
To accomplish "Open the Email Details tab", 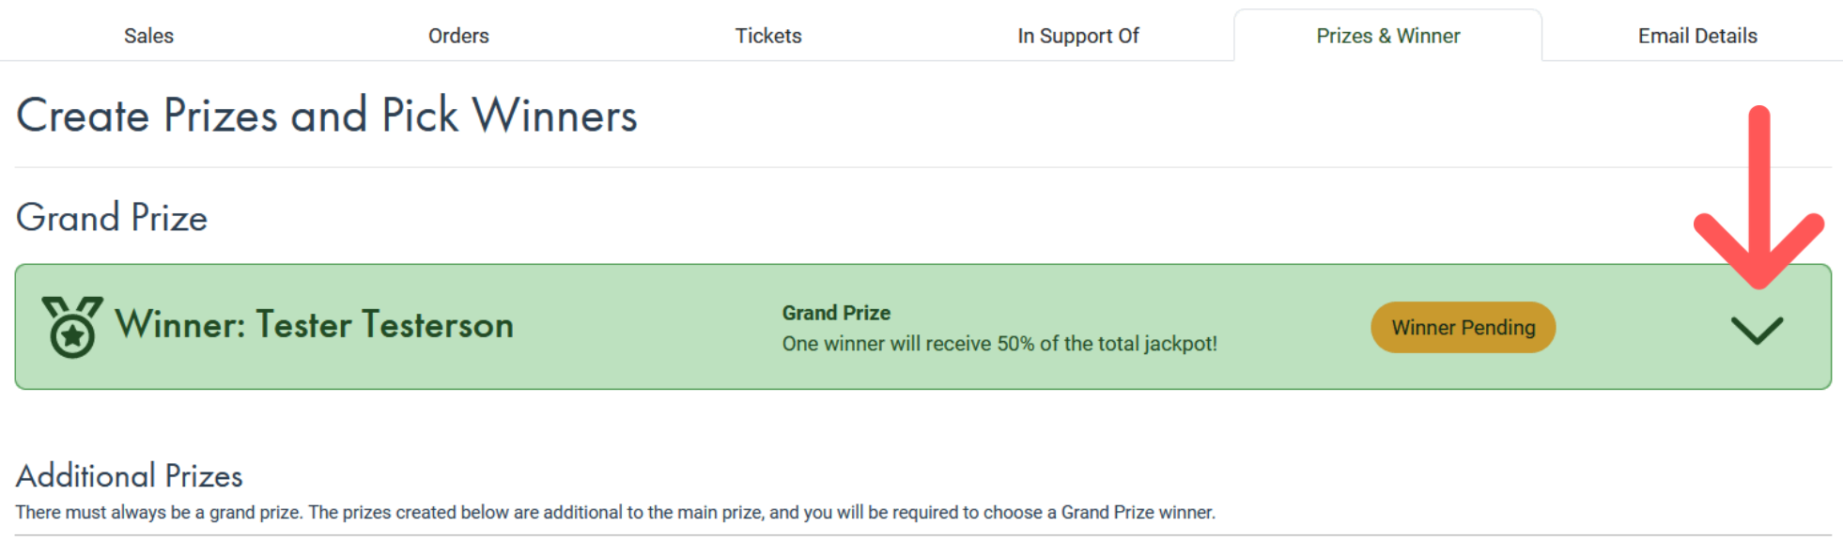I will pos(1697,36).
